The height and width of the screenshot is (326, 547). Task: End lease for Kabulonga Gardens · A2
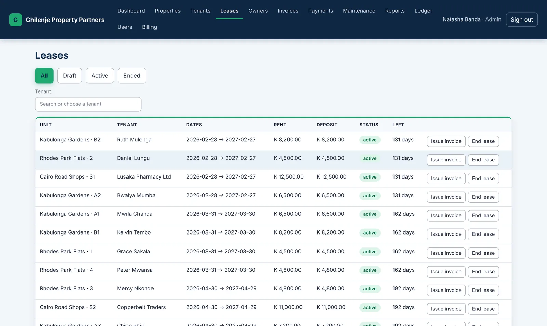tap(483, 197)
